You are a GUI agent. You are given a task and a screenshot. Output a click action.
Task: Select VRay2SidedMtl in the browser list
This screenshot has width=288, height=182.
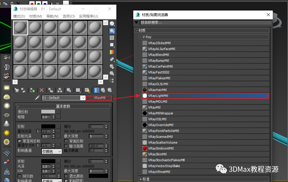(x=206, y=43)
